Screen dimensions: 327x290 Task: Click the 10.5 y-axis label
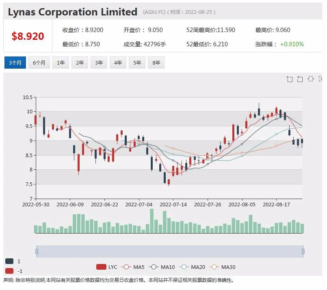[x=28, y=97]
